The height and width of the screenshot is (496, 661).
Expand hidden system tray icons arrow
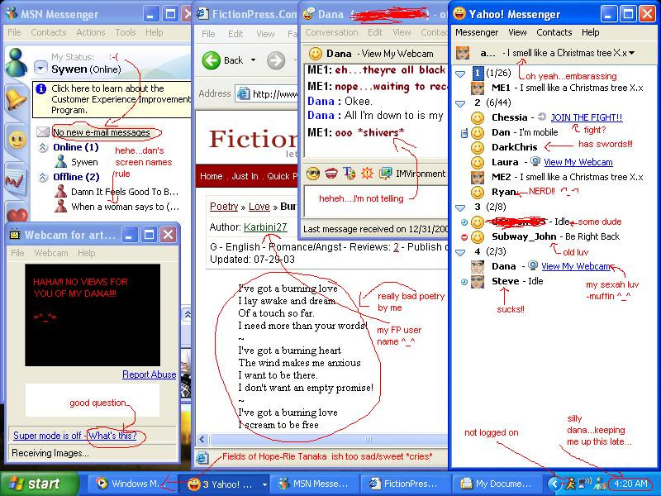[555, 484]
